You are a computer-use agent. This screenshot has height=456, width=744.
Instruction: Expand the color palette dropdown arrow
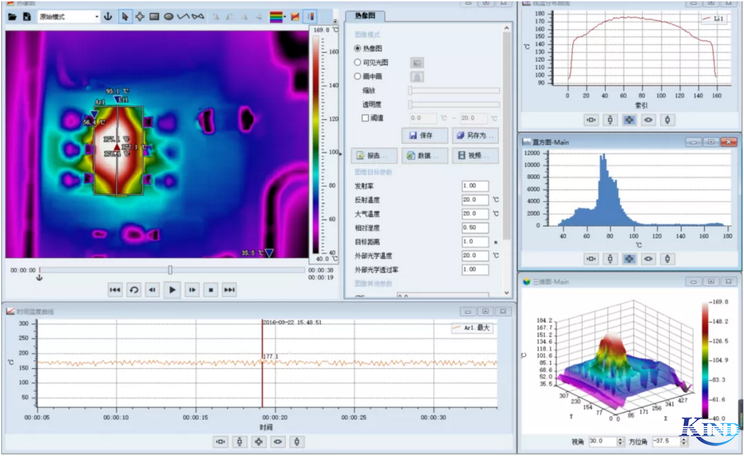pos(285,16)
